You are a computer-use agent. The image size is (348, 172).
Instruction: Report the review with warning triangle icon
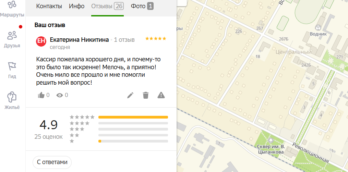point(161,95)
